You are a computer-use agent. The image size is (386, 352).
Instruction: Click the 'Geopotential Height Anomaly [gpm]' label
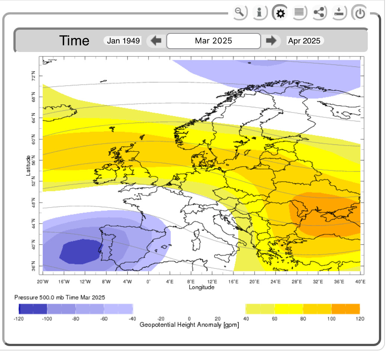[189, 325]
